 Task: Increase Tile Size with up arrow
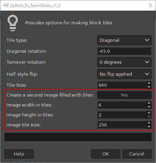[x=149, y=83]
